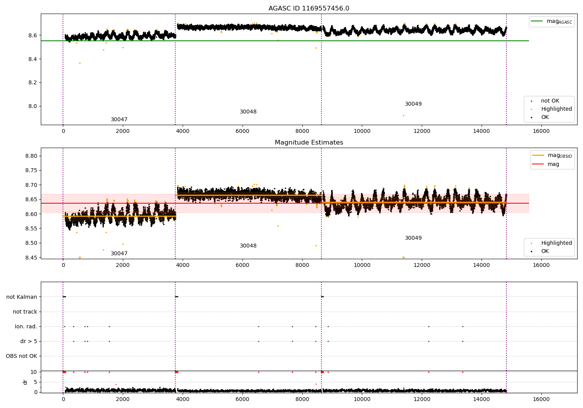The width and height of the screenshot is (583, 408).
Task: Click the 30047 label in middle plot
Action: [x=119, y=254]
